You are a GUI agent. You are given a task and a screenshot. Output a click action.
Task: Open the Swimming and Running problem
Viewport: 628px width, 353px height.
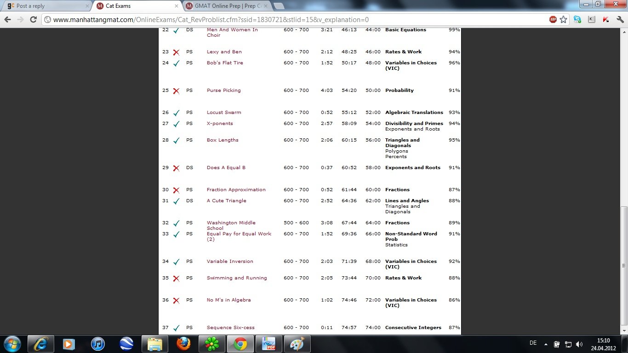click(236, 278)
